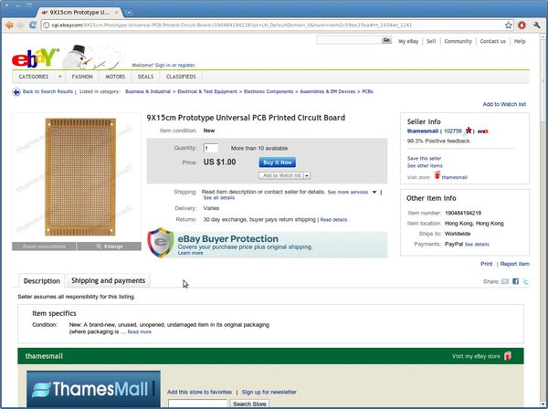Viewport: 548px width, 409px height.
Task: Click shipping See all details link
Action: coord(219,198)
